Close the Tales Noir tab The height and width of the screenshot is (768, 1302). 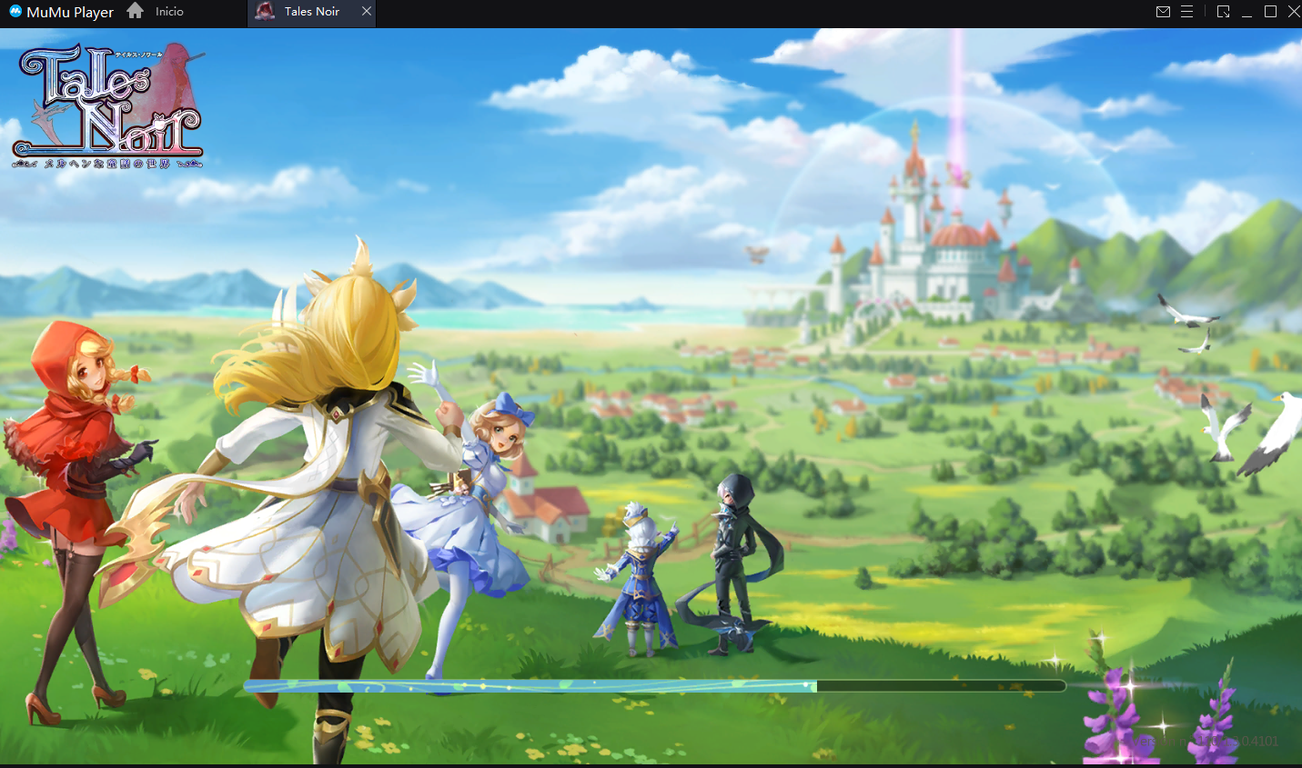click(x=366, y=11)
